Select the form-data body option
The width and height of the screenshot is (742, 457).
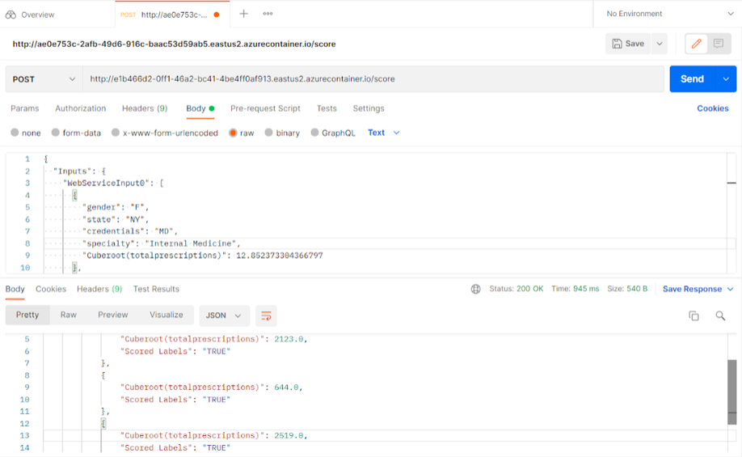(x=76, y=133)
